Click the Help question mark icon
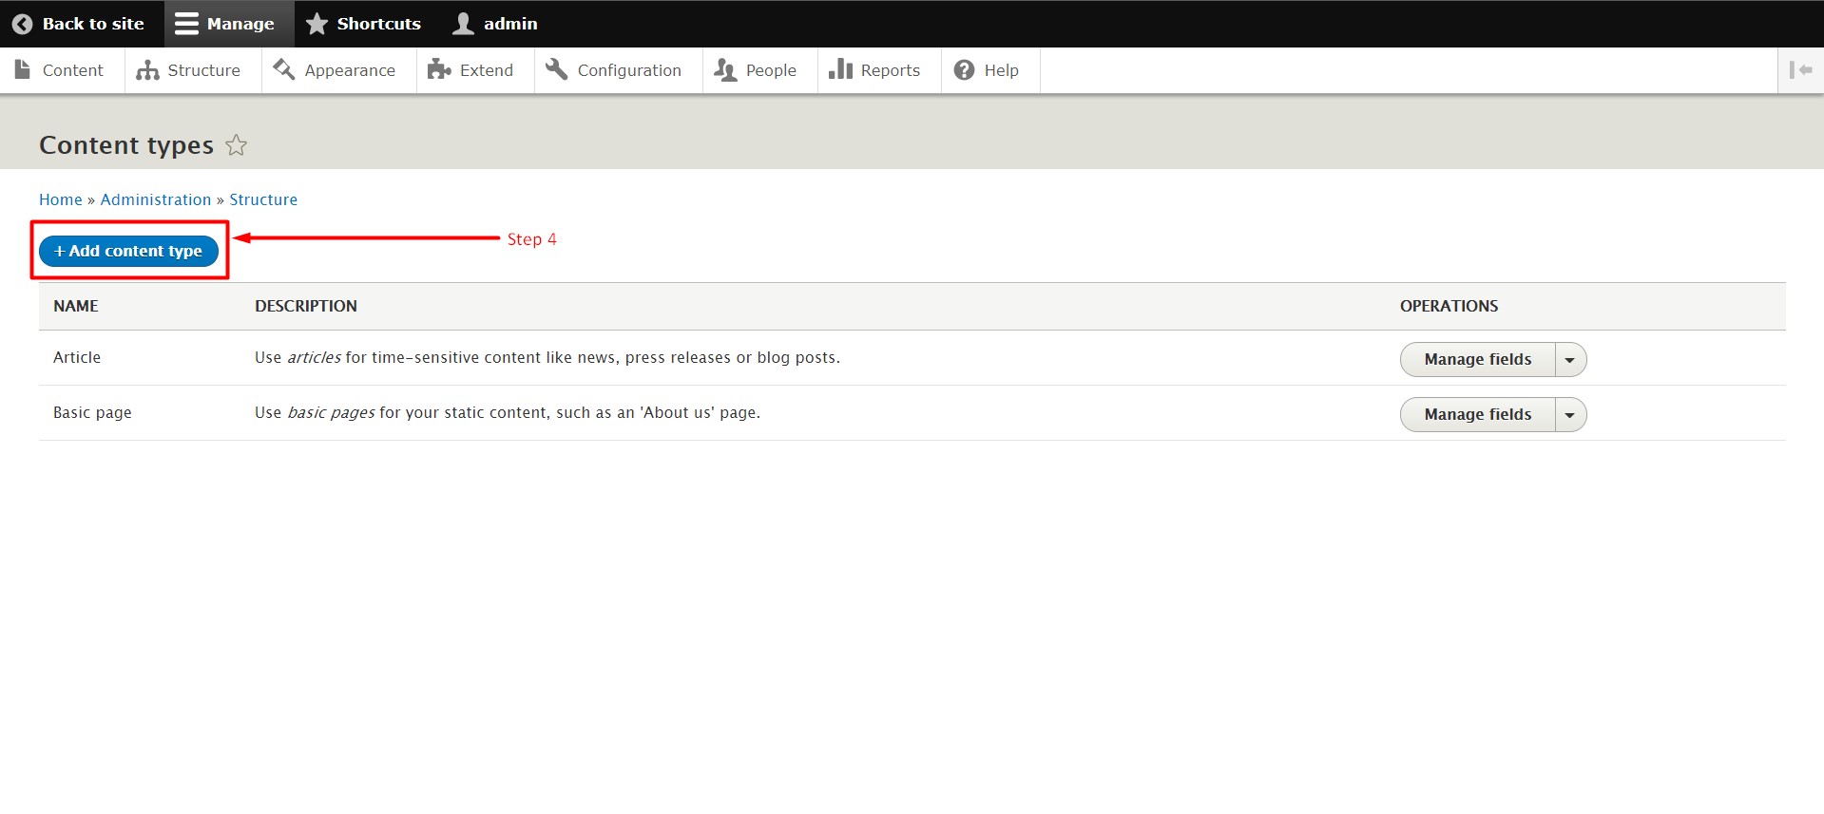 tap(964, 70)
